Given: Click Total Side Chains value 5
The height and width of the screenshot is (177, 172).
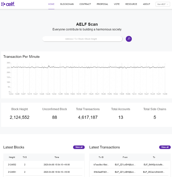Looking at the screenshot, I should [x=155, y=117].
